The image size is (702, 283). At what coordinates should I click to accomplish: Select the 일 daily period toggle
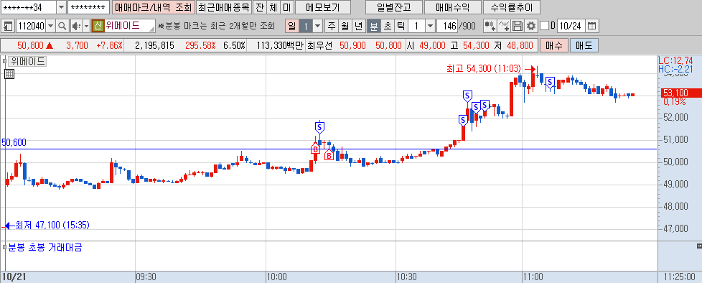[x=292, y=26]
